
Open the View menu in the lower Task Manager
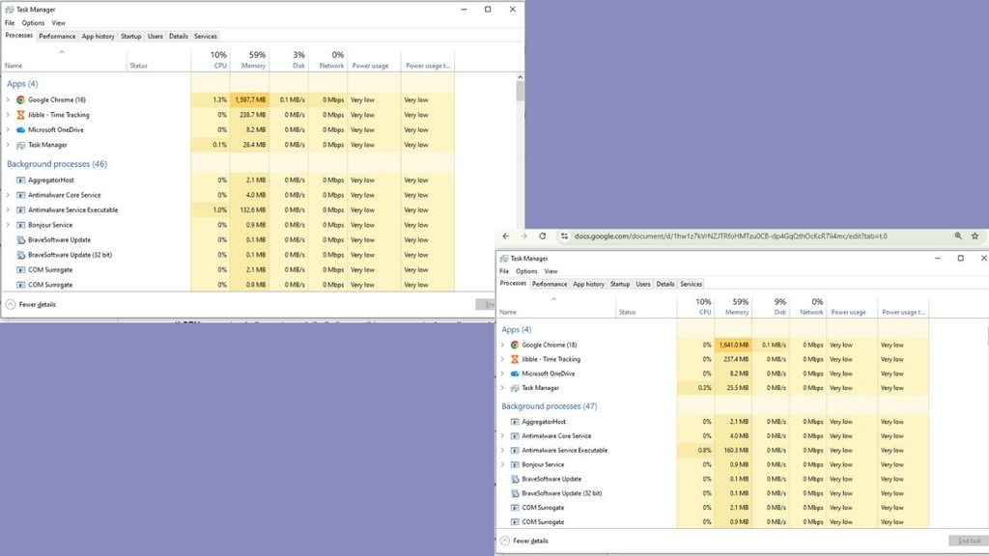click(551, 271)
